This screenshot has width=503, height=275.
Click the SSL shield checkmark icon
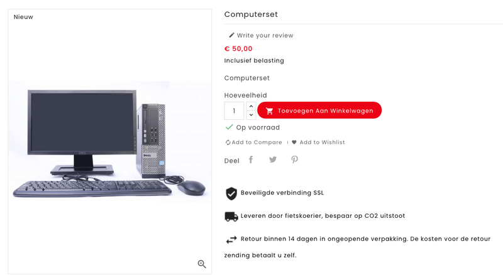tap(231, 193)
